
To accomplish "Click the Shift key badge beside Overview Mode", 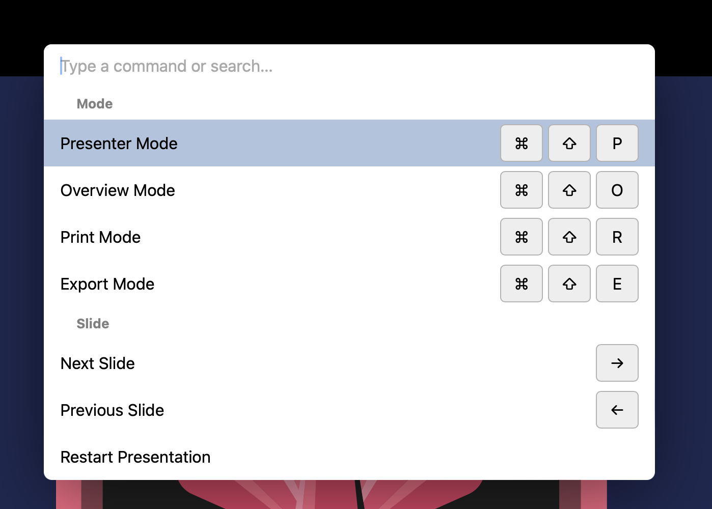I will [x=569, y=190].
